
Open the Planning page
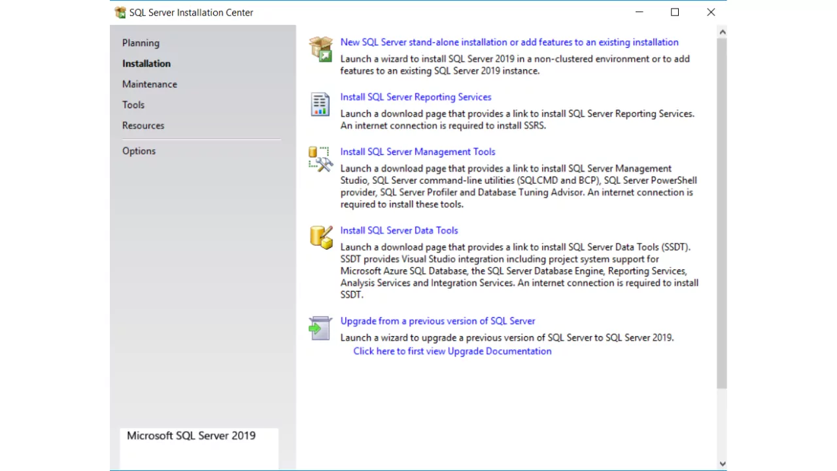click(141, 43)
